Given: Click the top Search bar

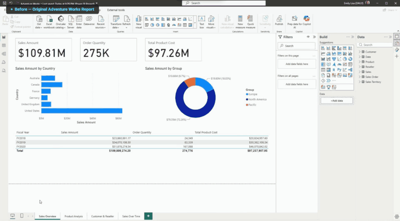Looking at the screenshot, I should pos(224,3).
